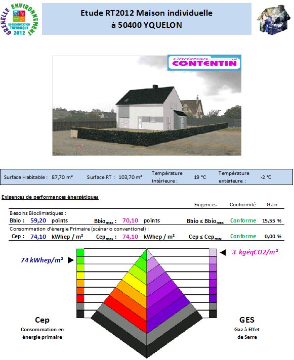Screen dimensions: 294x360
Task: Click the Christian Contentin company logo
Action: [x=204, y=63]
